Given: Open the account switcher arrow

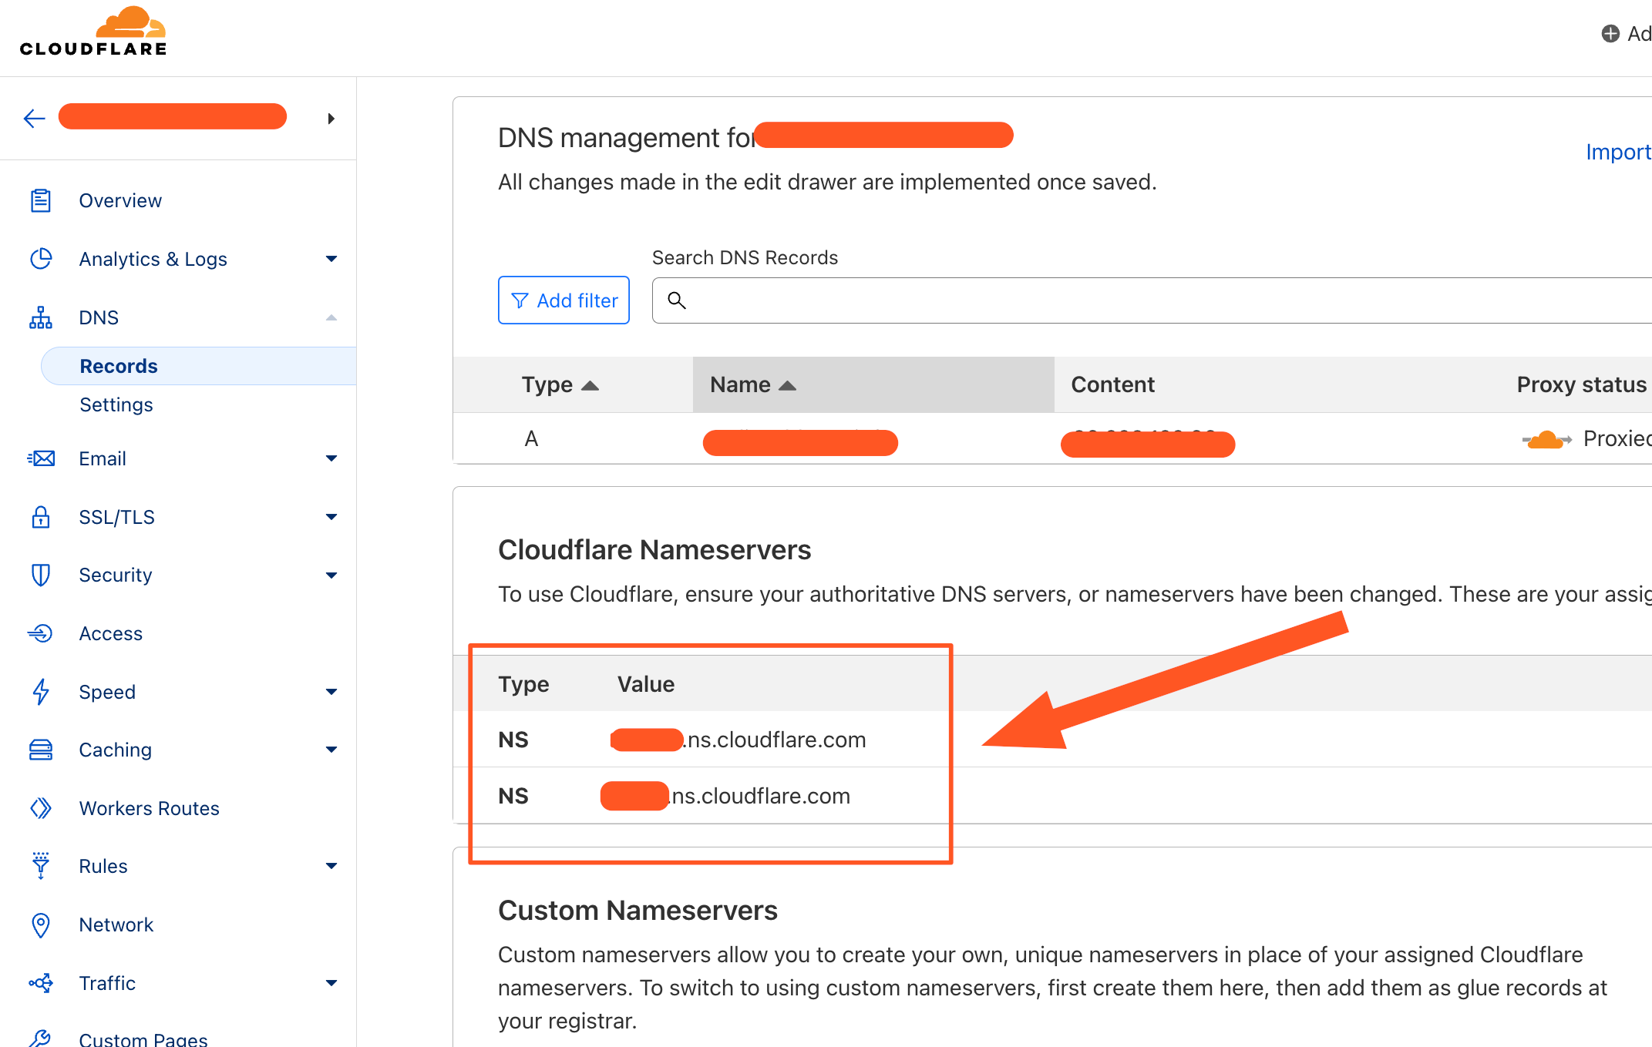Looking at the screenshot, I should point(331,118).
